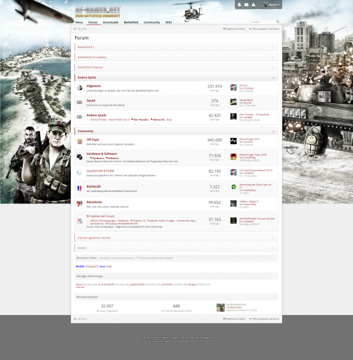Click View all under birthdays
Image resolution: width=353 pixels, height=360 pixels.
80,287
